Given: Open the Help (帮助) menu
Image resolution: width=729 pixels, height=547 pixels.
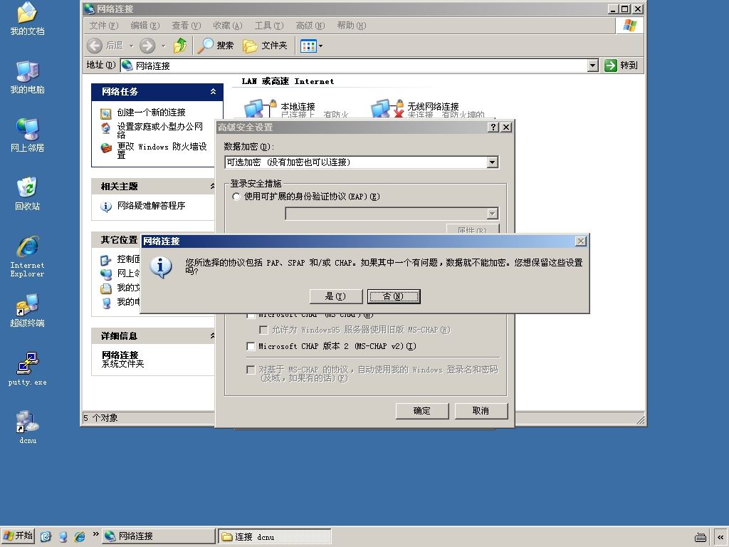Looking at the screenshot, I should (x=352, y=26).
